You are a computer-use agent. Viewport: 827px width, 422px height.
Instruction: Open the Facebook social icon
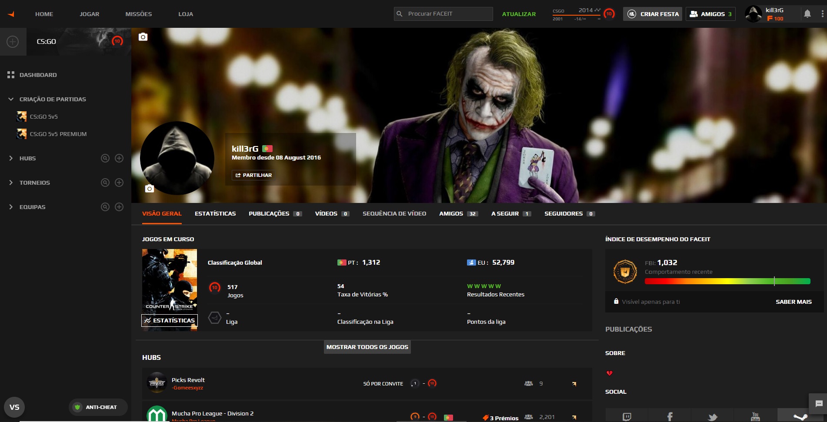pos(670,417)
